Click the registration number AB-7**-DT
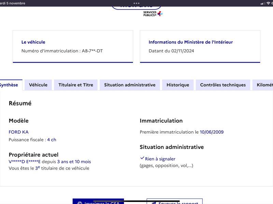Viewport: 273px width, 204px height. [92, 51]
